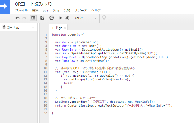The width and height of the screenshot is (194, 123).
Task: Place cursor on 'function doGet(e){' line
Action: click(x=68, y=35)
